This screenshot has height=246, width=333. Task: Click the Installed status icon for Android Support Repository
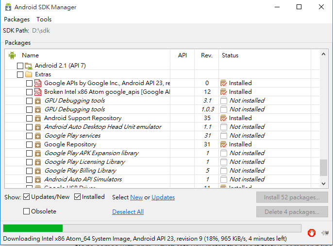(224, 118)
